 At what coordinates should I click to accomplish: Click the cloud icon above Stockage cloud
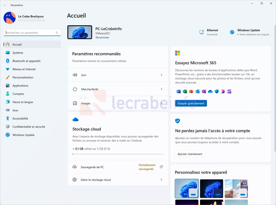(75, 119)
